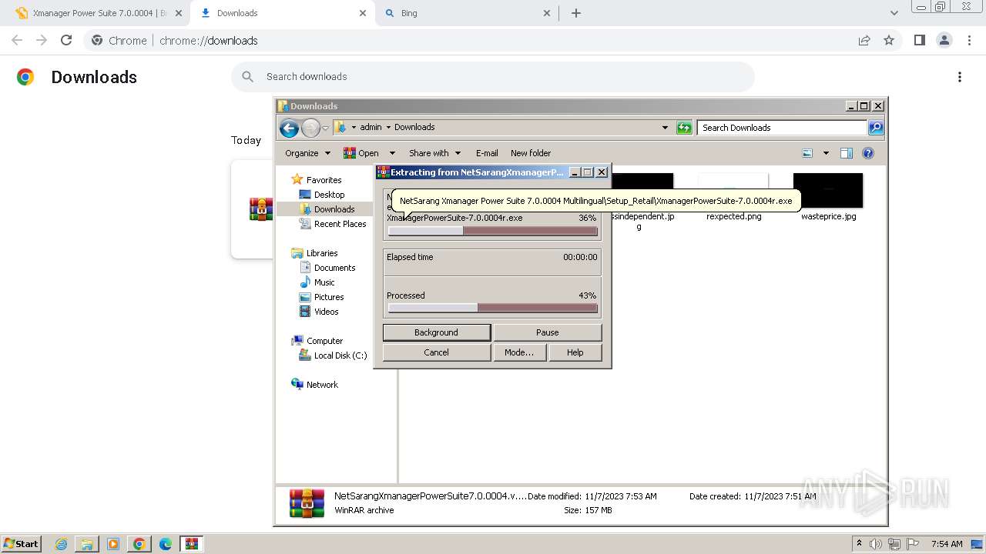
Task: Close the Downloads Chrome tab
Action: click(x=362, y=13)
